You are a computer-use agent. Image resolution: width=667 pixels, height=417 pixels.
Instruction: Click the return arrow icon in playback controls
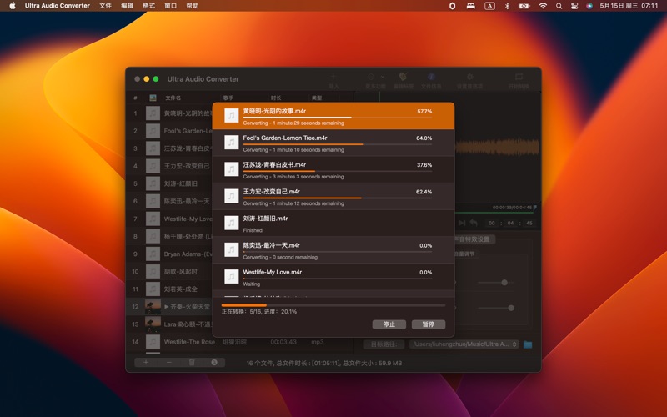tap(474, 223)
